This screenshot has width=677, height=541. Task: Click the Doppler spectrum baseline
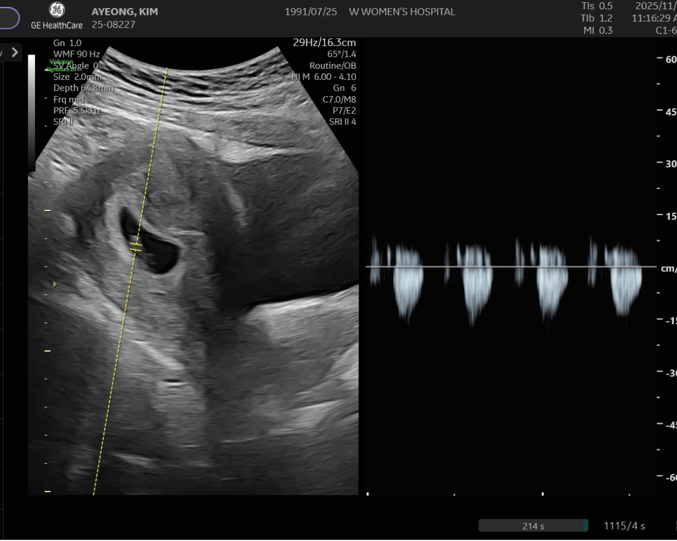pos(510,267)
